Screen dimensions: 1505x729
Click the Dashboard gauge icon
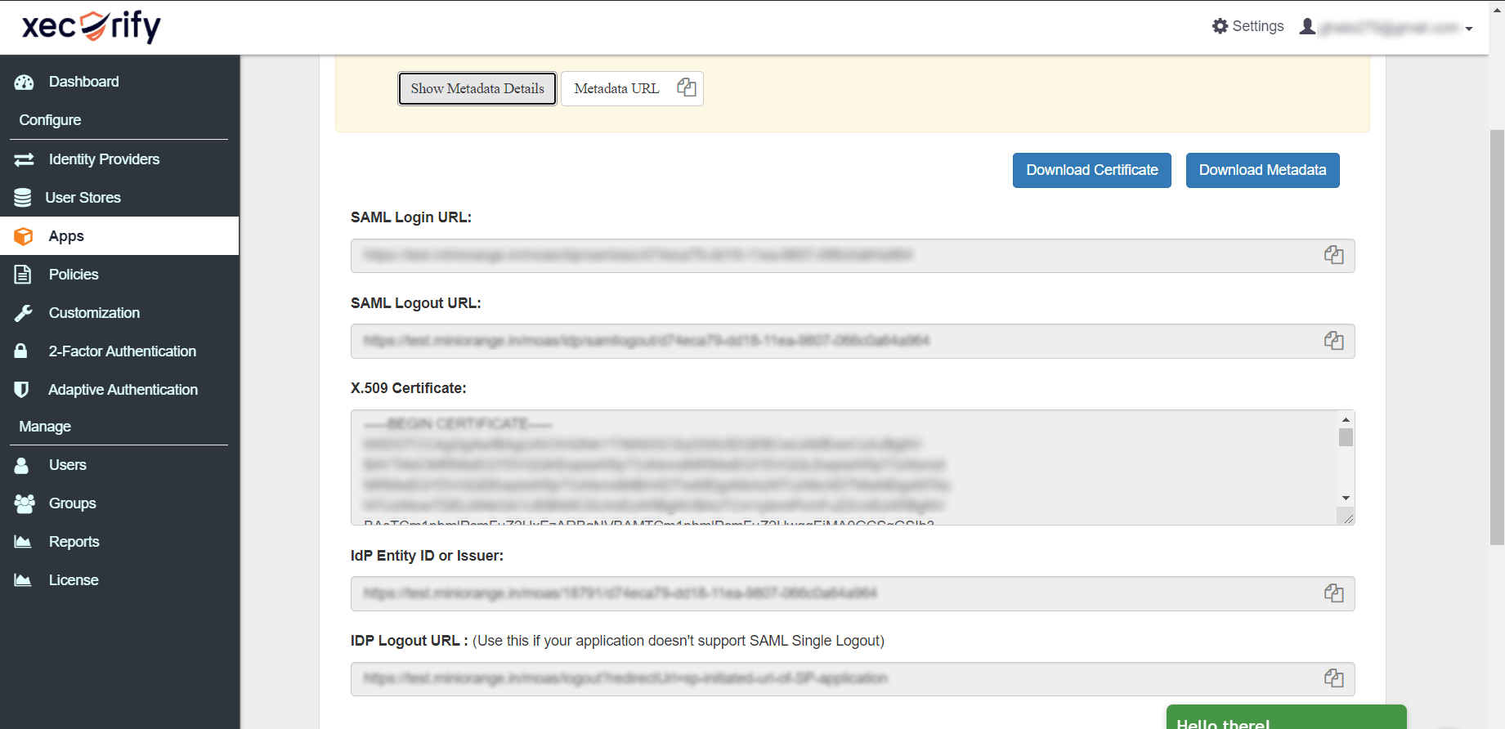[x=24, y=82]
